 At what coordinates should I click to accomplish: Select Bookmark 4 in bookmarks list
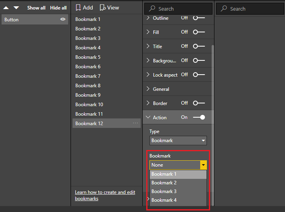pyautogui.click(x=107, y=48)
